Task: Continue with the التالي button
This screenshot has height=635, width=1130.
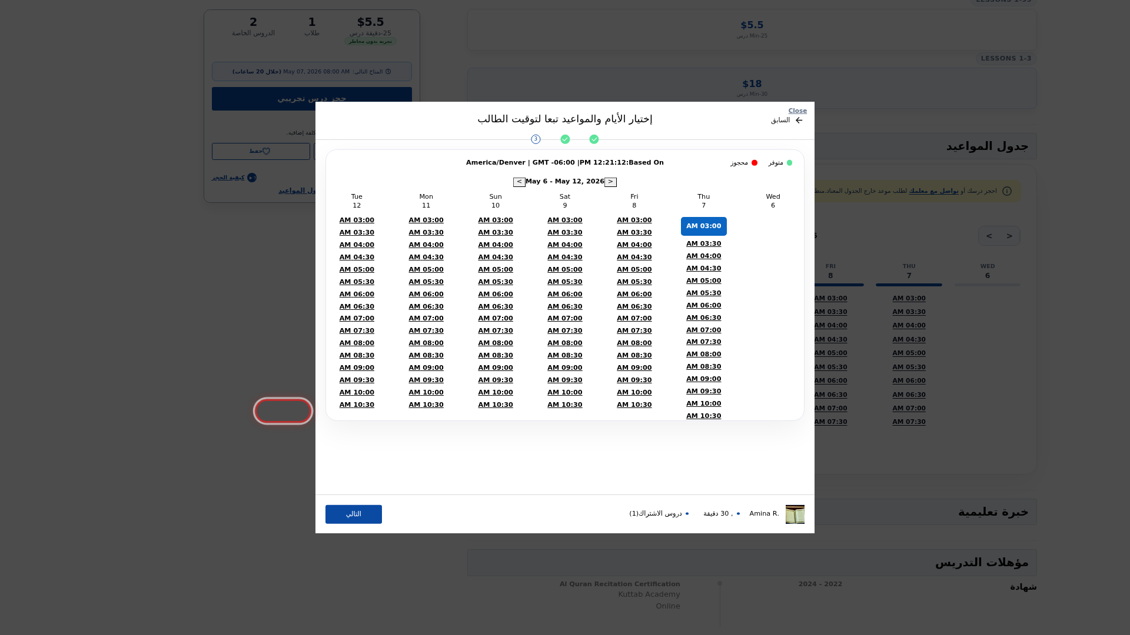Action: tap(354, 514)
